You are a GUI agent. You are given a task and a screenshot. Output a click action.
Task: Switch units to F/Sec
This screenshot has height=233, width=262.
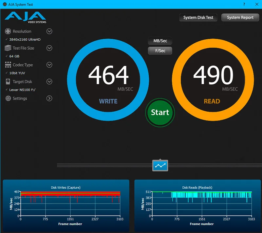coord(160,51)
